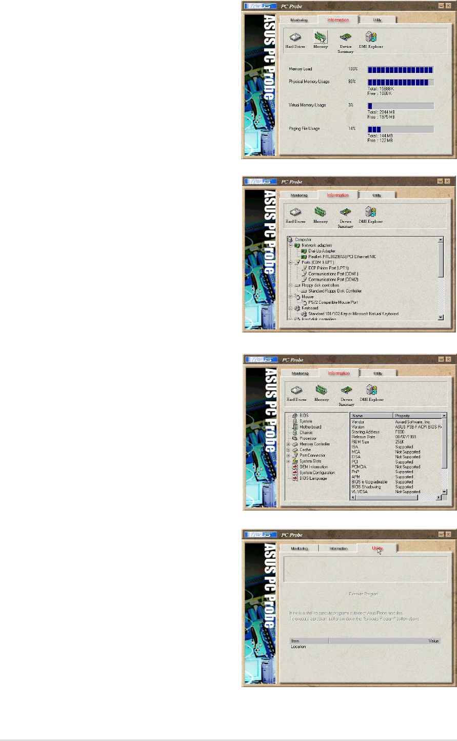Select Communications Port (COM2)

pyautogui.click(x=330, y=280)
